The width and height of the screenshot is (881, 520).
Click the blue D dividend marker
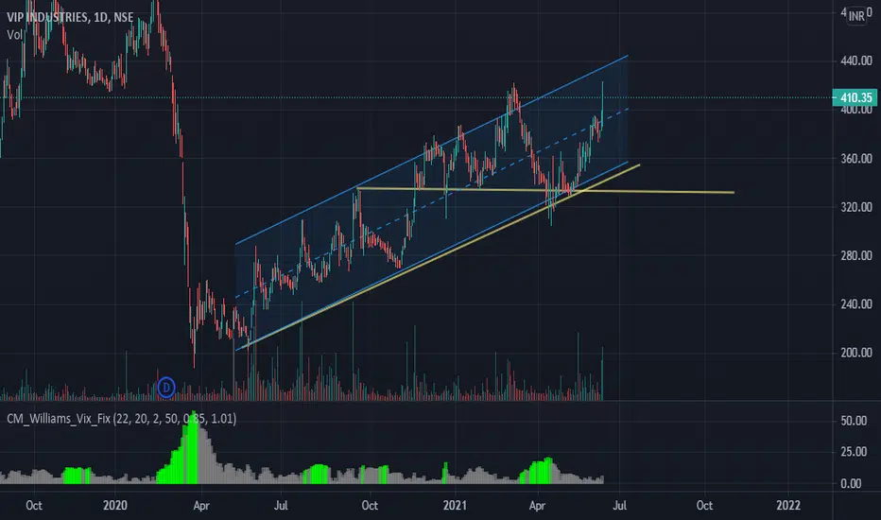point(165,388)
